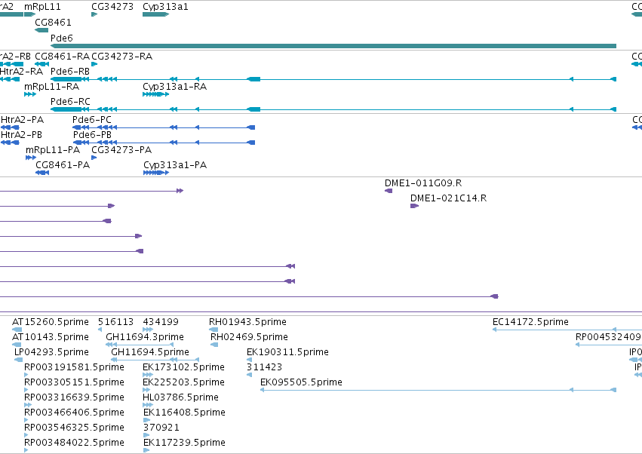Click the CG34273-PA protein label
Image resolution: width=642 pixels, height=454 pixels.
(x=121, y=150)
